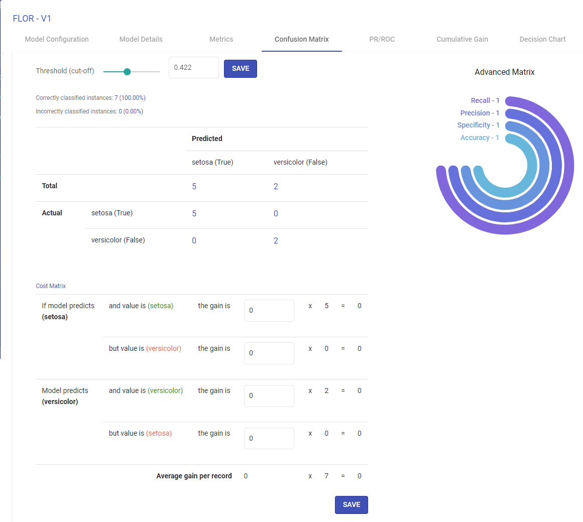583x522 pixels.
Task: Click the Recall - 1 legend label
Action: 484,100
